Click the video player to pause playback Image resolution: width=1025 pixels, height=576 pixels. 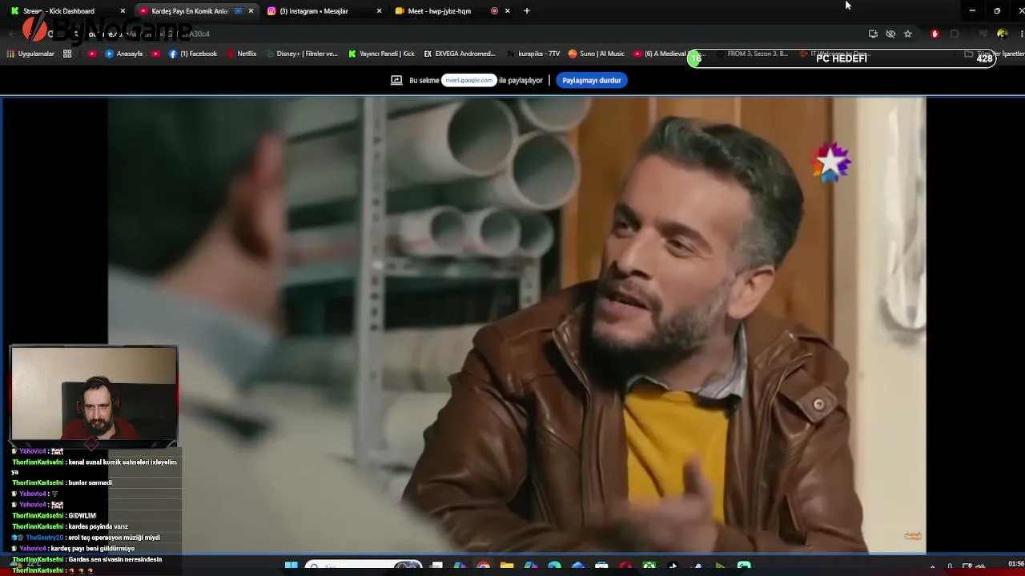click(x=517, y=325)
